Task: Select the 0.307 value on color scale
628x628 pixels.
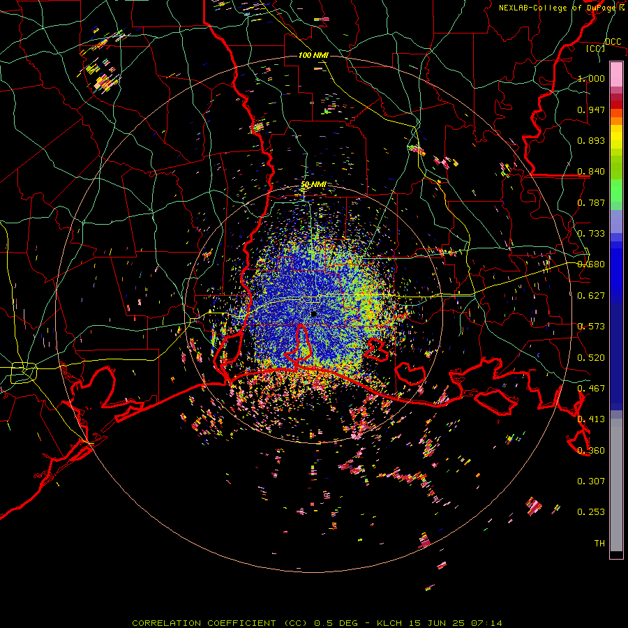Action: click(x=591, y=481)
